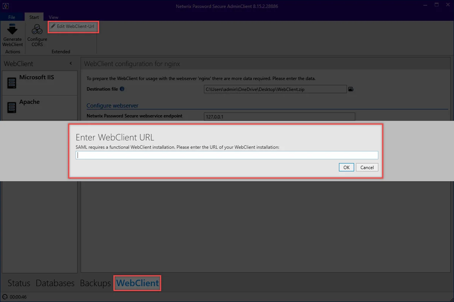Image resolution: width=454 pixels, height=302 pixels.
Task: Cancel the Enter WebClient URL dialog
Action: 367,167
